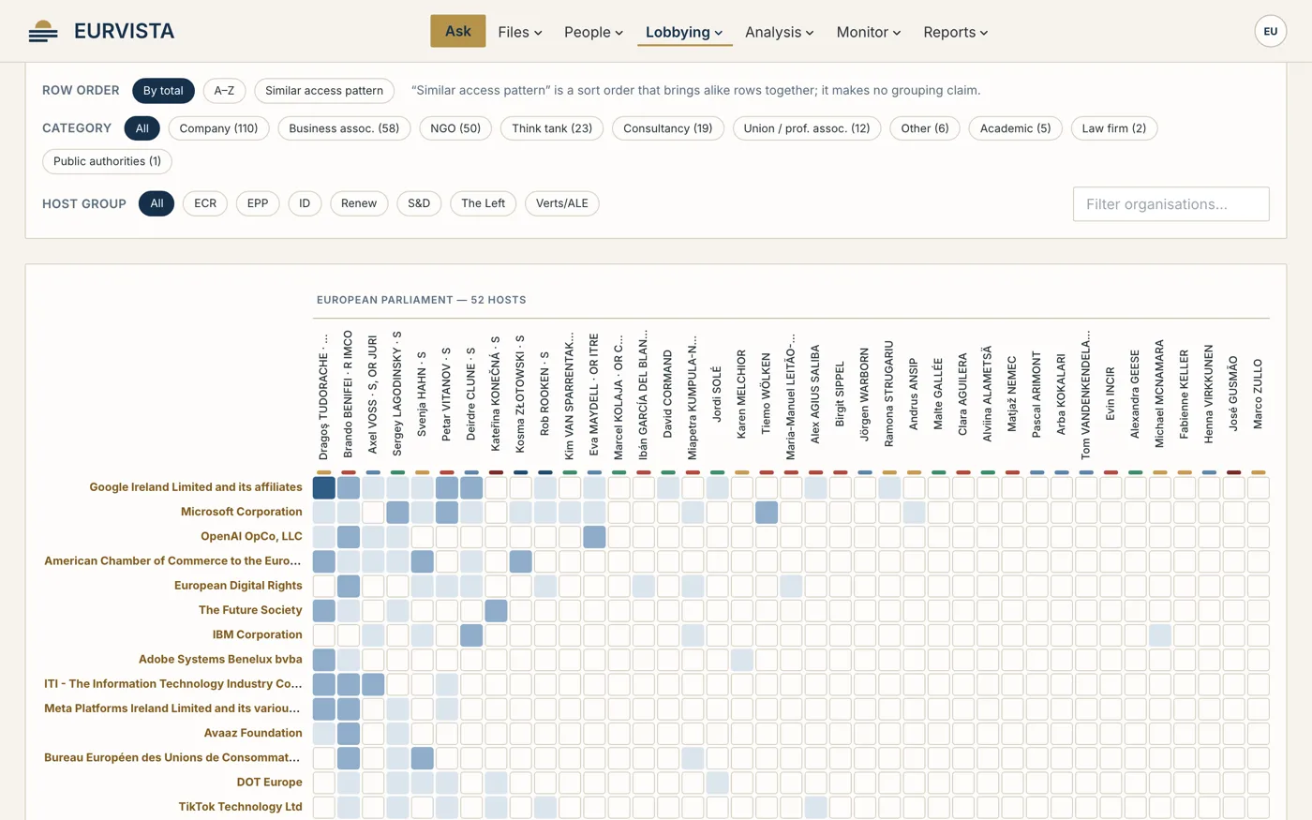1312x820 pixels.
Task: Open the Files dropdown menu
Action: [520, 32]
